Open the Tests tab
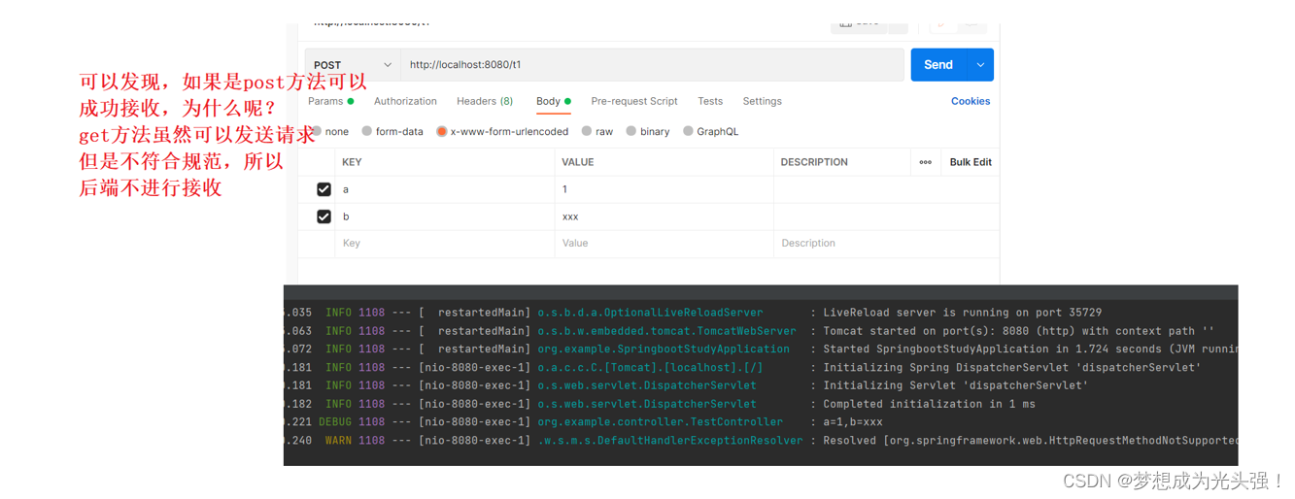Image resolution: width=1295 pixels, height=499 pixels. click(710, 101)
